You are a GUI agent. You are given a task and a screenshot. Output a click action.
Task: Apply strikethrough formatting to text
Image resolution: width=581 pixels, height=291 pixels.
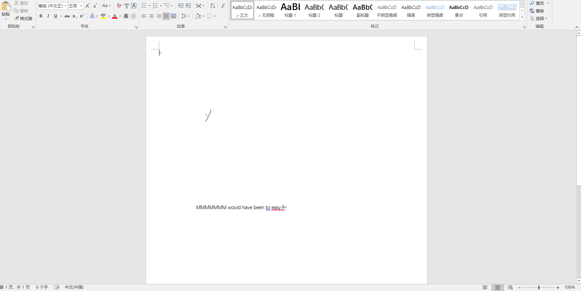(x=67, y=16)
